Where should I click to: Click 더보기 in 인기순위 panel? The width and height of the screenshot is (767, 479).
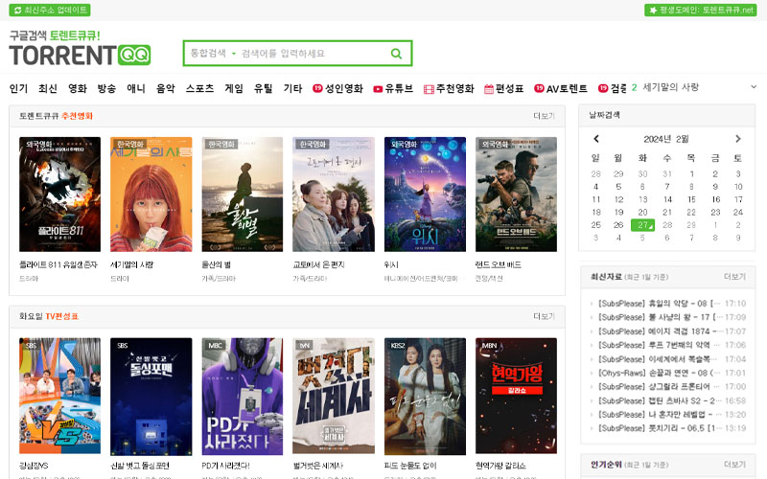tap(734, 465)
